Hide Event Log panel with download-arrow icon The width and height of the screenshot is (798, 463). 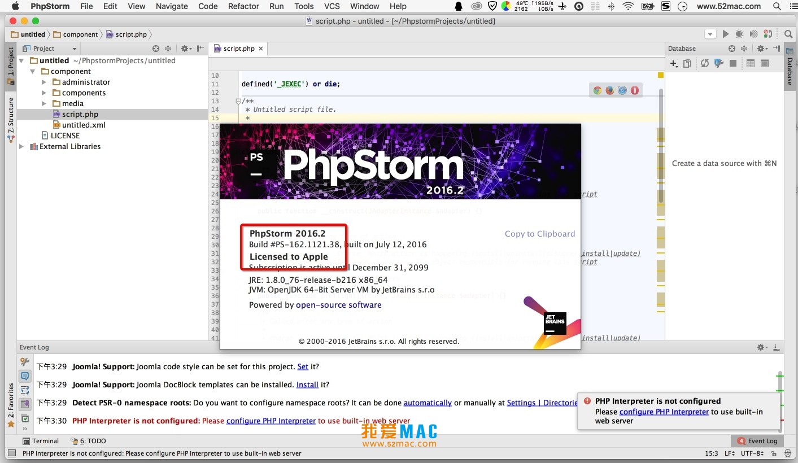(x=777, y=347)
